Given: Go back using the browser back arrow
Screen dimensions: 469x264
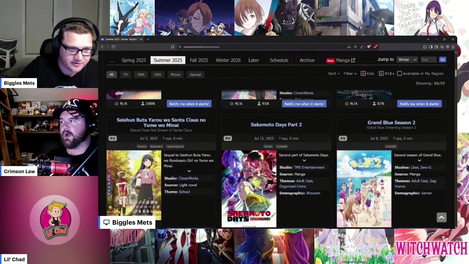Looking at the screenshot, I should pos(103,47).
